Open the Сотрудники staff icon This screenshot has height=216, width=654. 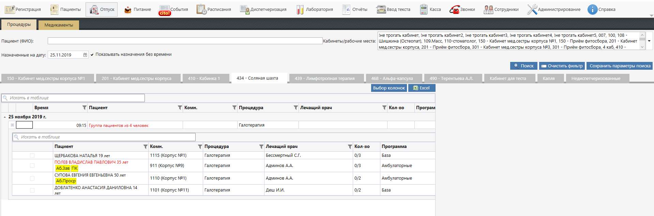pyautogui.click(x=488, y=10)
